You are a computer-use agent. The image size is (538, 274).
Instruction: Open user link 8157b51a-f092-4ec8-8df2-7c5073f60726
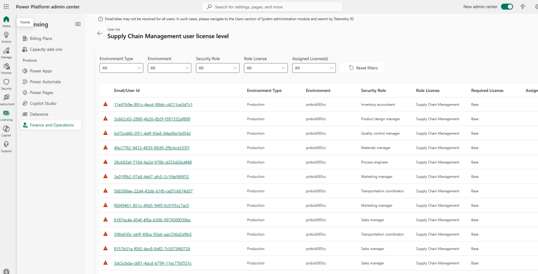pos(152,249)
